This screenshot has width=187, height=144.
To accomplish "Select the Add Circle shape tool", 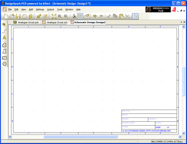I will pos(4,64).
